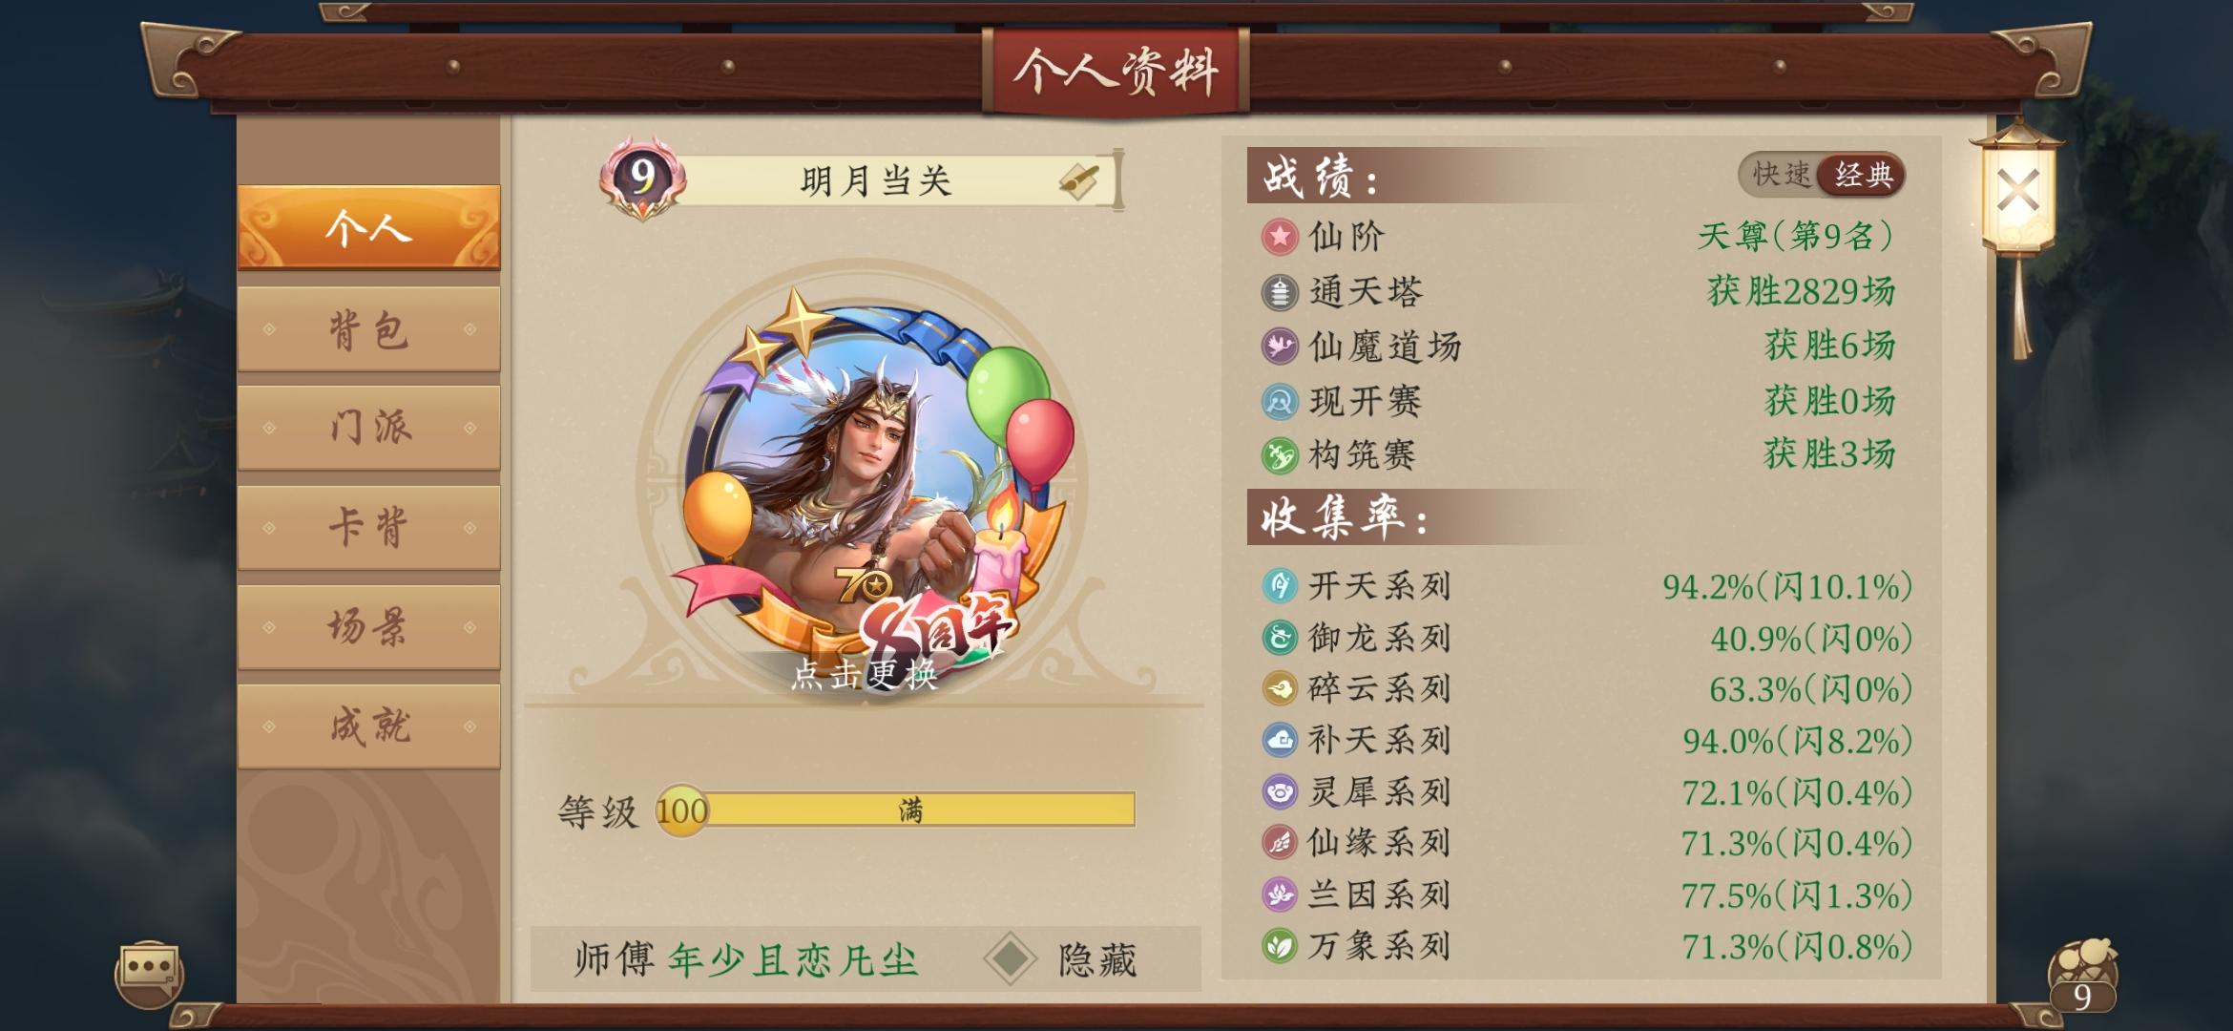This screenshot has height=1031, width=2233.
Task: Click the edit nickname scroll icon
Action: 1078,179
